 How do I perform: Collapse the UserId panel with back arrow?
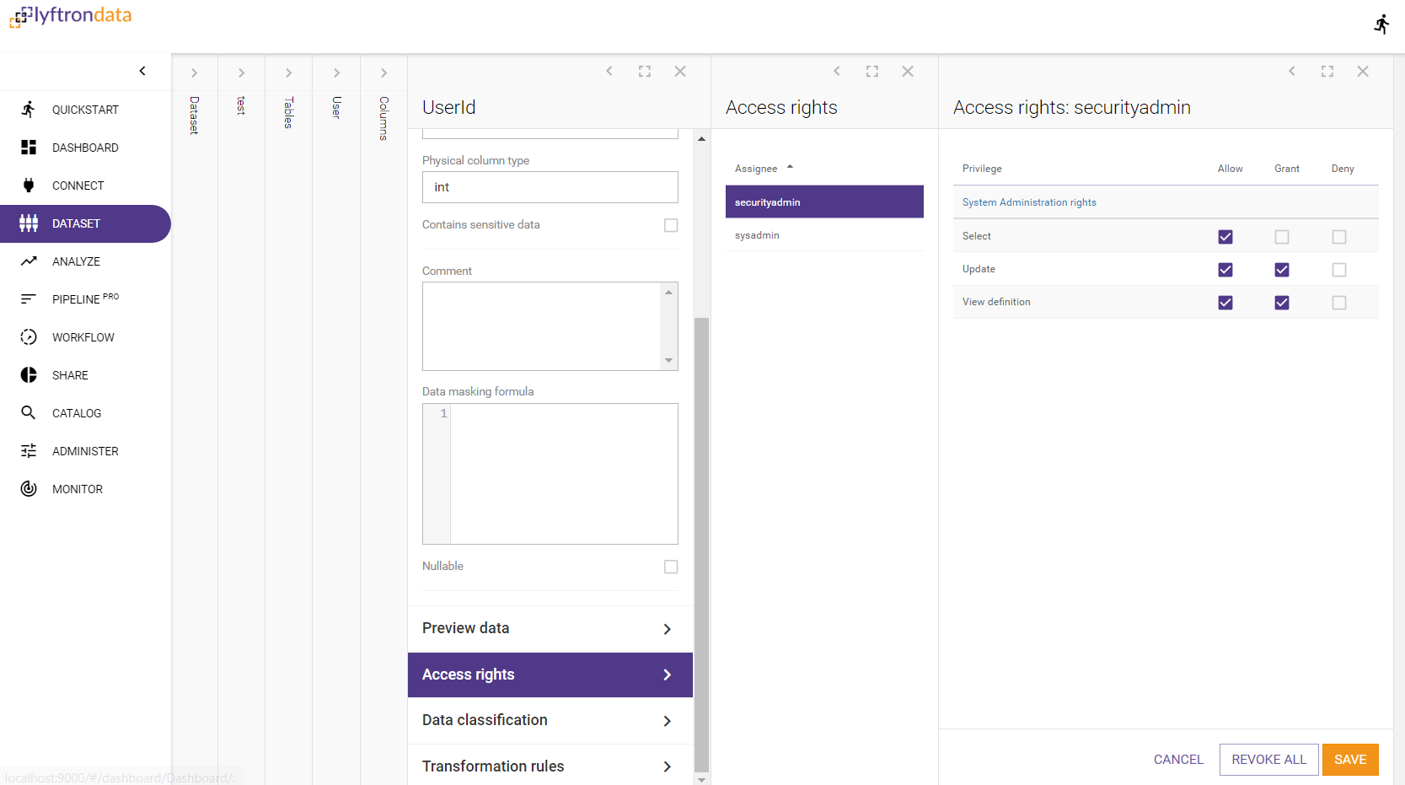[609, 72]
